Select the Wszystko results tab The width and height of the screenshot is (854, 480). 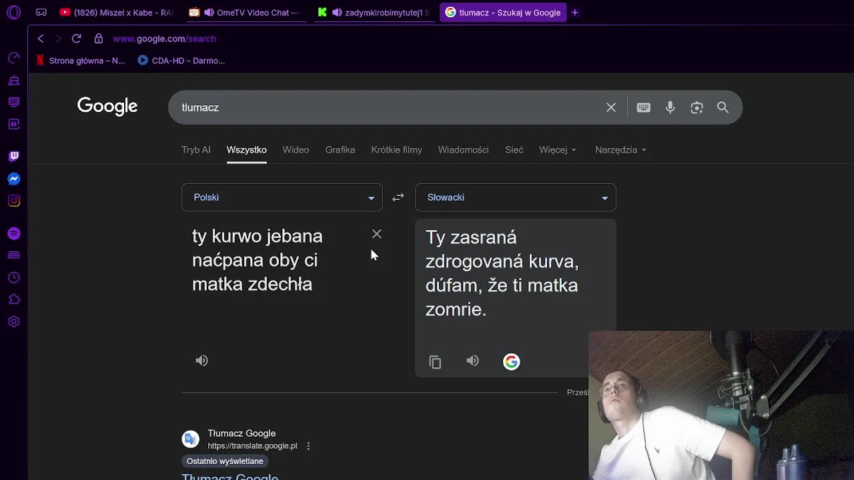coord(247,150)
